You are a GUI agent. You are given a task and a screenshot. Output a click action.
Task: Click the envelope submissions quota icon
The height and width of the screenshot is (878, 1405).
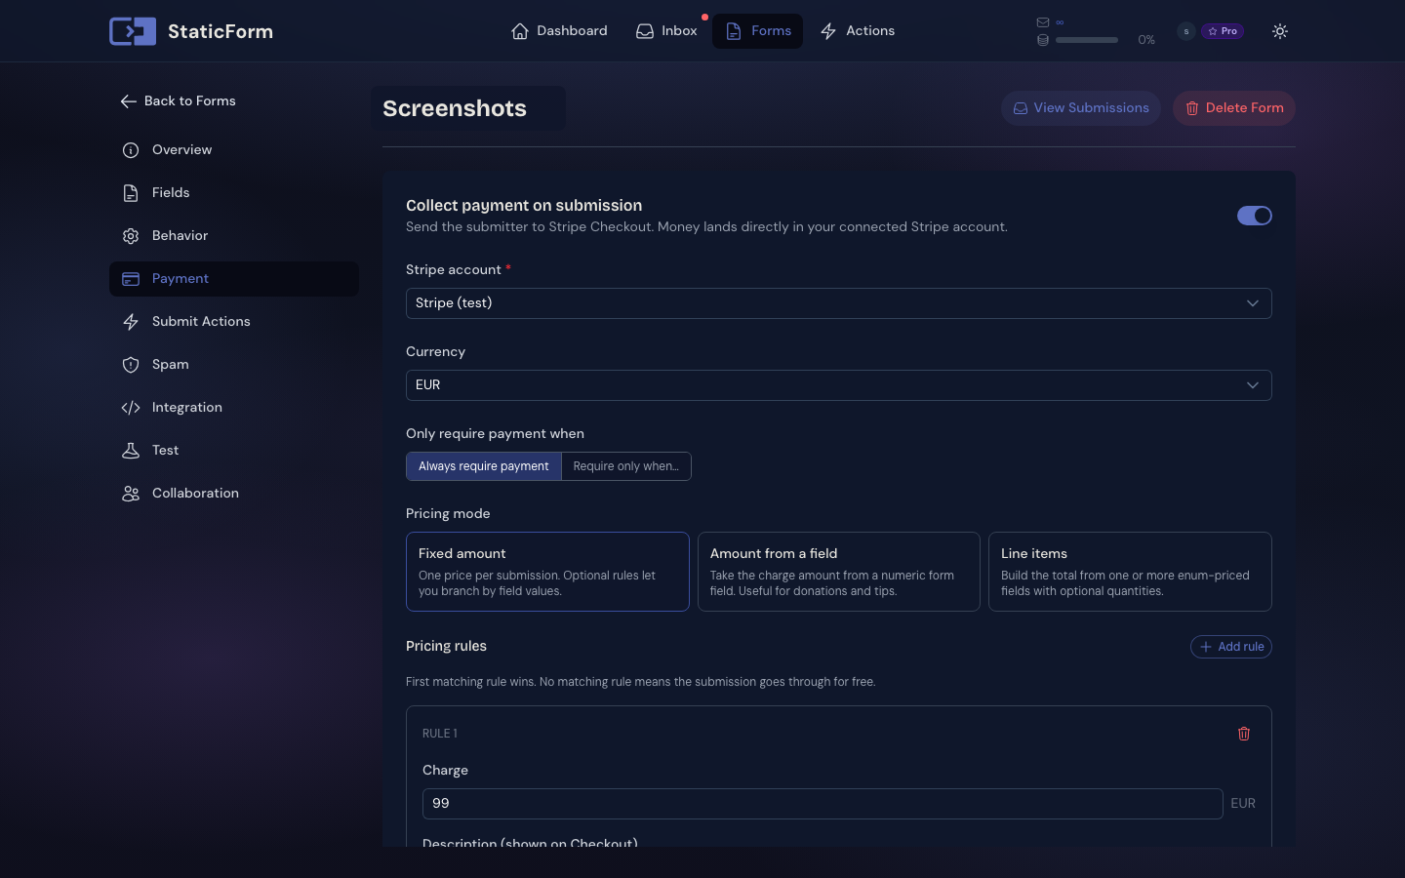coord(1043,22)
